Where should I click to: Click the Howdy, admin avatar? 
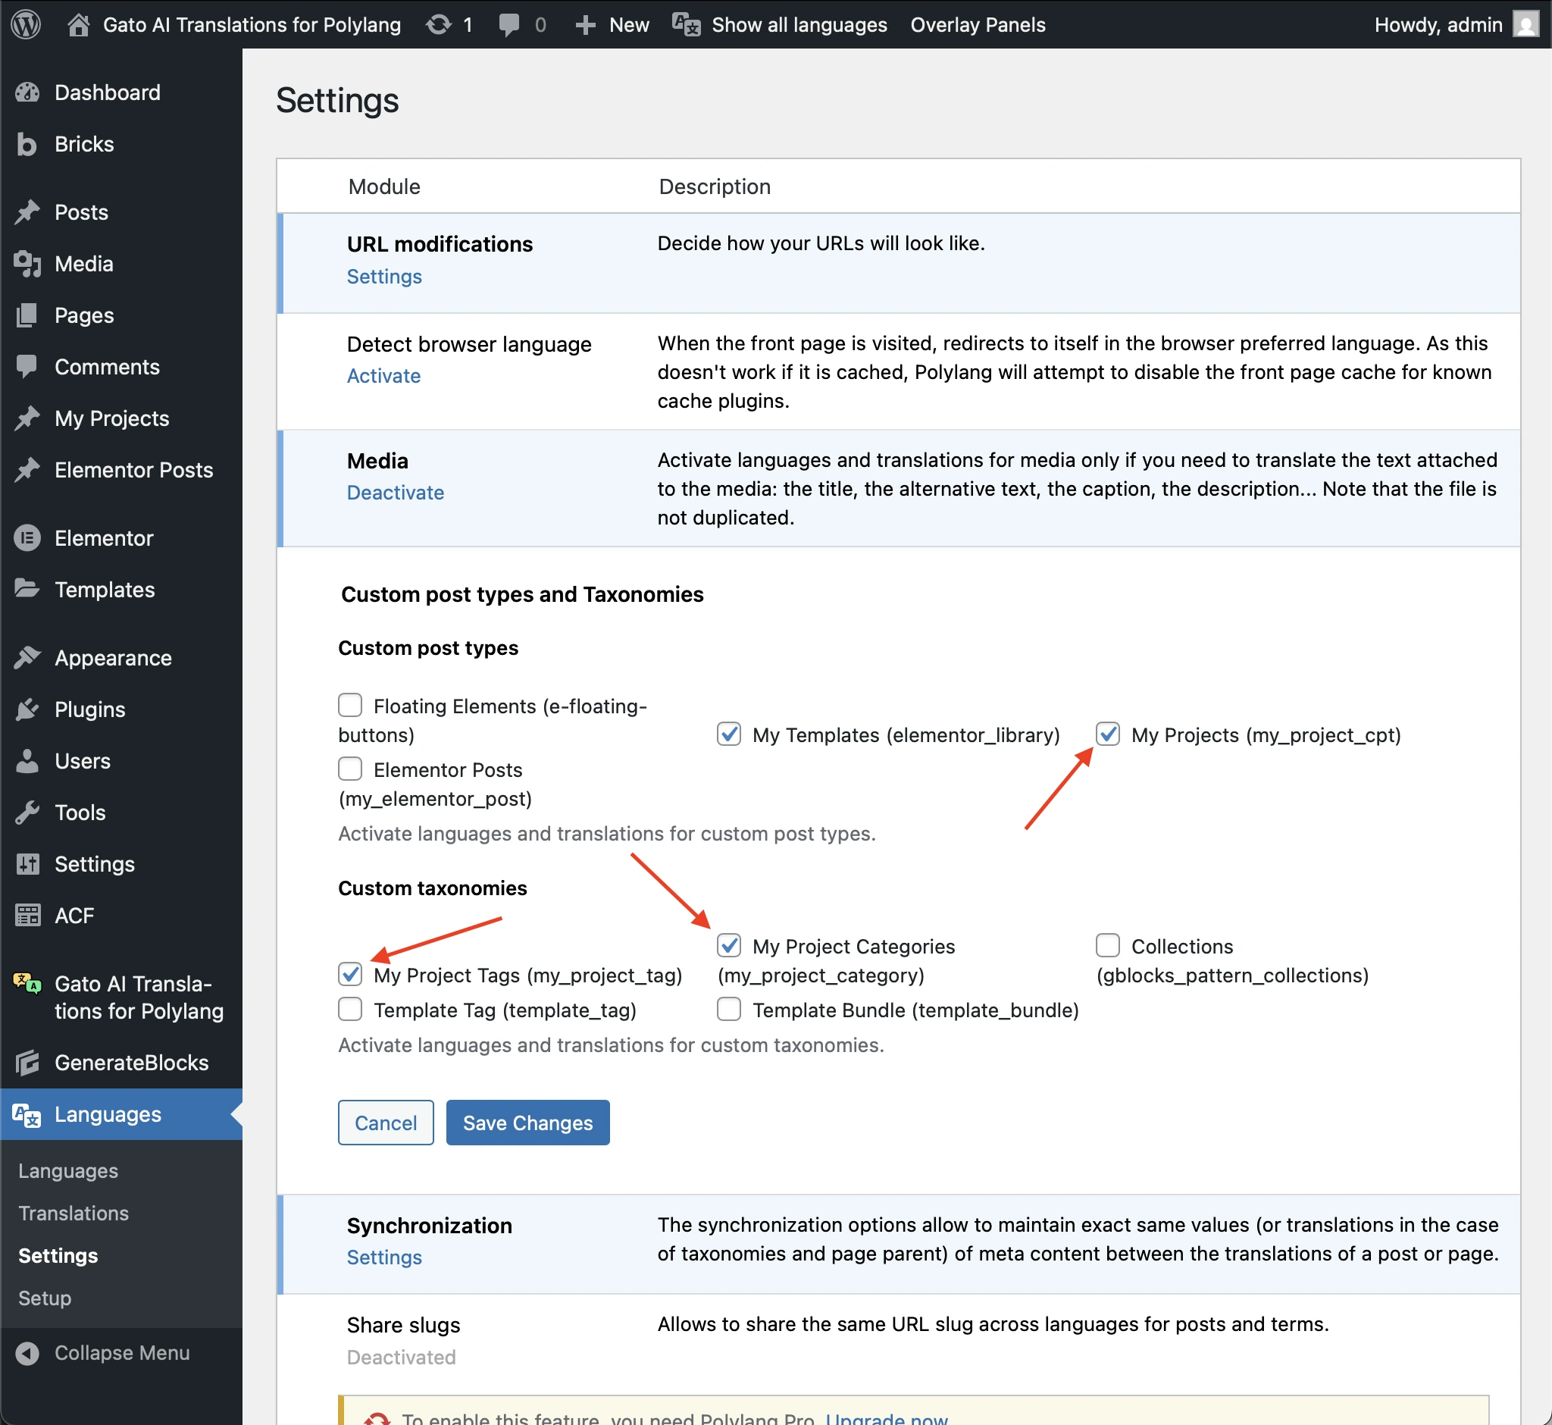pyautogui.click(x=1525, y=24)
